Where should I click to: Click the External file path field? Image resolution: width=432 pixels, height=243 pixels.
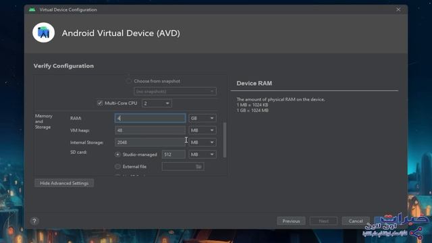point(183,167)
